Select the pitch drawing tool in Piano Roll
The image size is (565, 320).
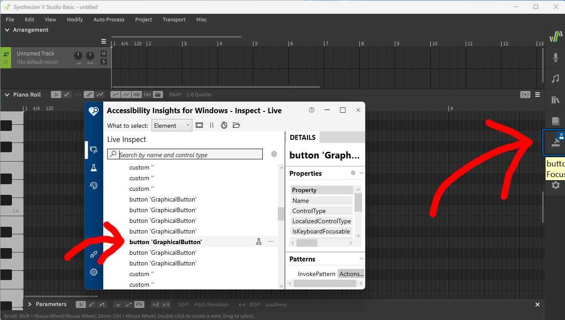tap(100, 95)
